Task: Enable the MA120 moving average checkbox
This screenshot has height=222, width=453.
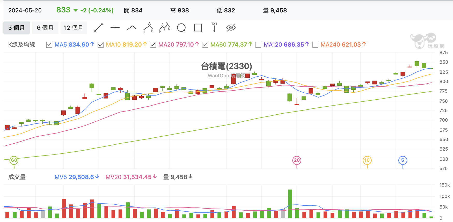Action: tap(258, 45)
